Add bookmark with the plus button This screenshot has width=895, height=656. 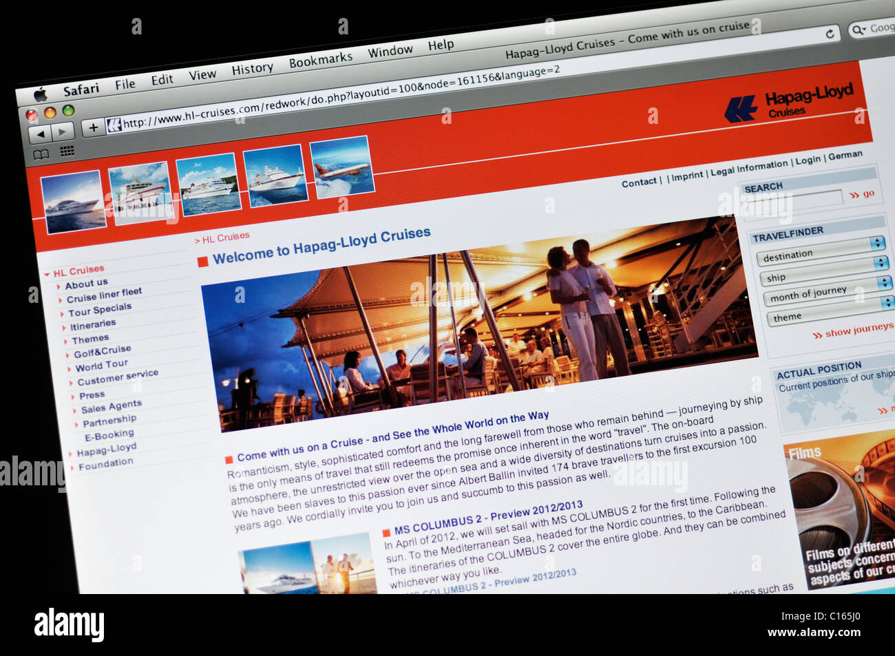tap(93, 127)
